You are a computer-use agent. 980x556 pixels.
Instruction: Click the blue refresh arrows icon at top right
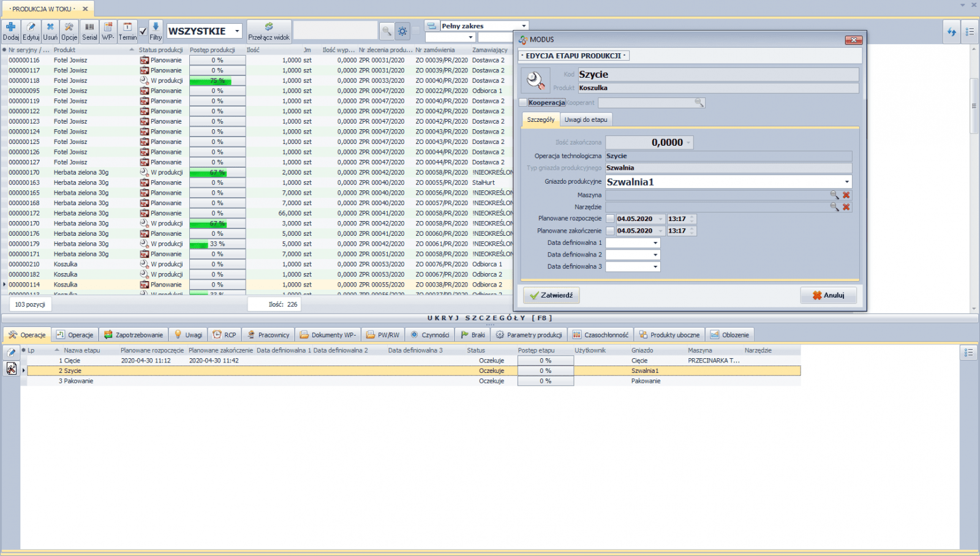(951, 32)
